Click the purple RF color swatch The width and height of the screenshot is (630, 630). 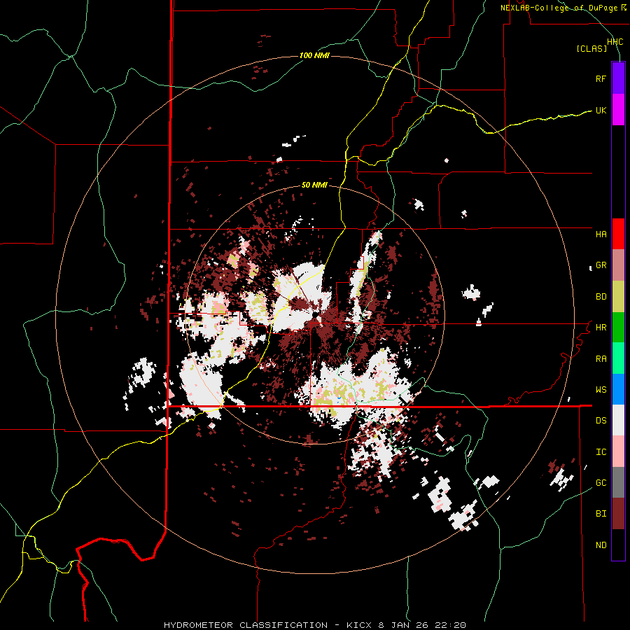point(618,78)
